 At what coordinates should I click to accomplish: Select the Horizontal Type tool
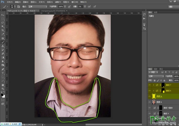3,73
